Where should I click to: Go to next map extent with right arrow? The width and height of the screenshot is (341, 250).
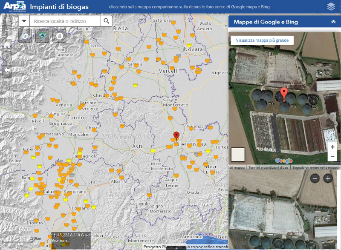(7, 80)
